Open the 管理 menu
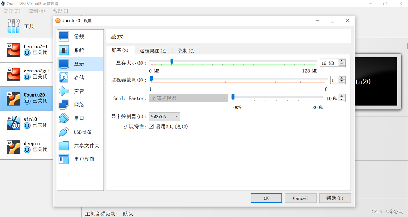408x217 pixels. 12,11
